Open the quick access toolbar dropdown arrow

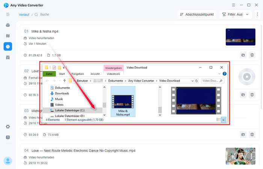point(64,68)
